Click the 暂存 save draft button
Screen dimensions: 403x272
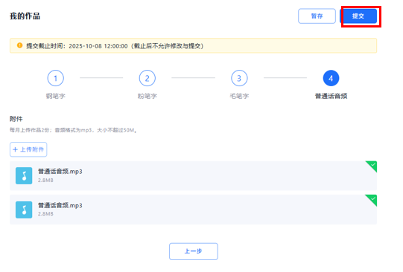[x=317, y=16]
